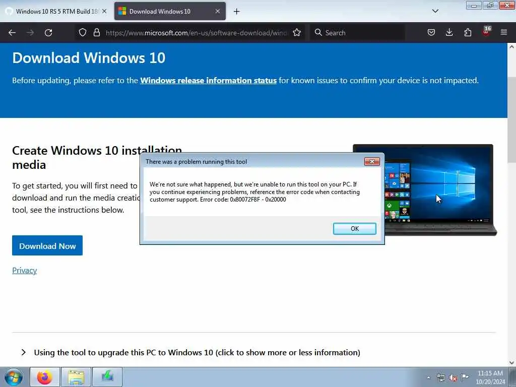Image resolution: width=516 pixels, height=387 pixels.
Task: Open the Privacy link
Action: coord(24,271)
